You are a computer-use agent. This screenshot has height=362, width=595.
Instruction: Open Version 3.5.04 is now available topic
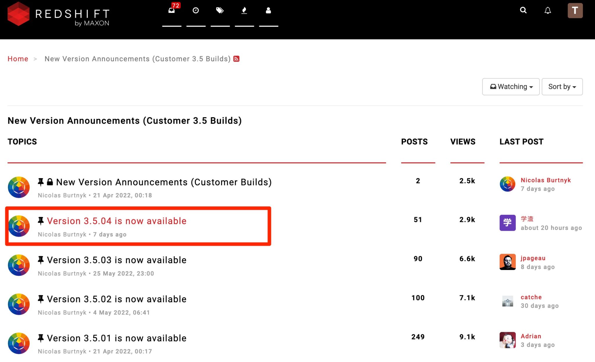click(x=117, y=221)
